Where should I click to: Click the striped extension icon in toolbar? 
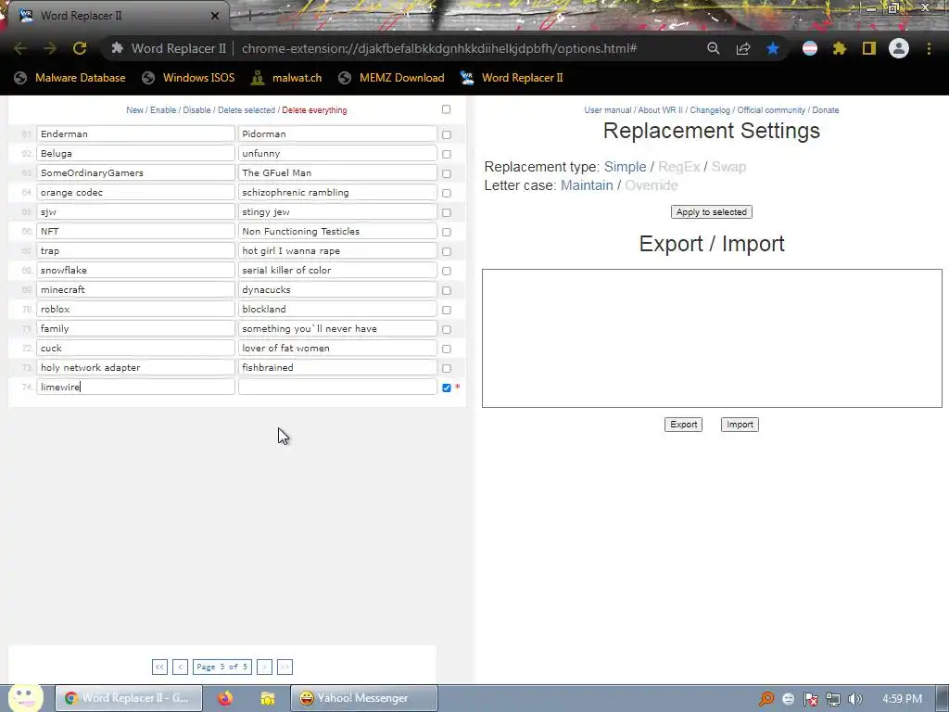click(810, 48)
